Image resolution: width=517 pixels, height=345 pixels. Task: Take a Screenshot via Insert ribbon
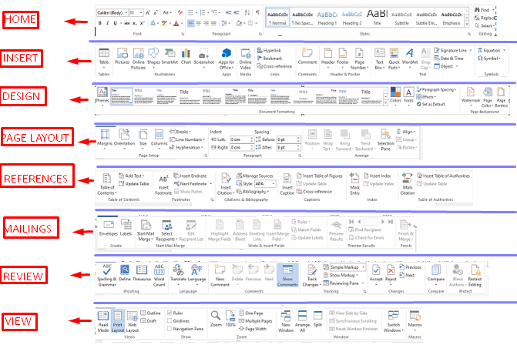pyautogui.click(x=203, y=57)
